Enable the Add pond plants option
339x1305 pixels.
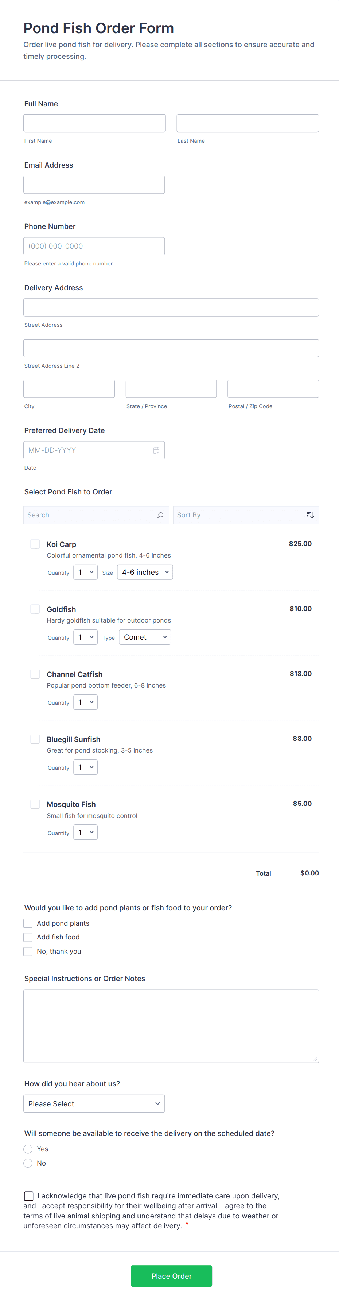[28, 923]
